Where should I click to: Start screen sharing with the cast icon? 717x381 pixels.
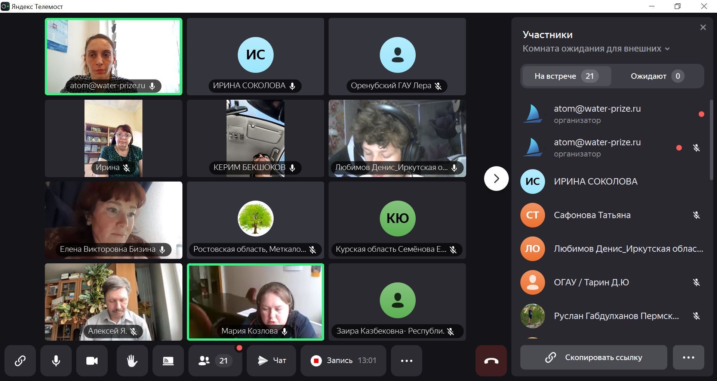[x=168, y=360]
